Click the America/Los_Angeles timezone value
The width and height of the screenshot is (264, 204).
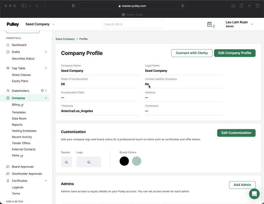click(x=77, y=111)
